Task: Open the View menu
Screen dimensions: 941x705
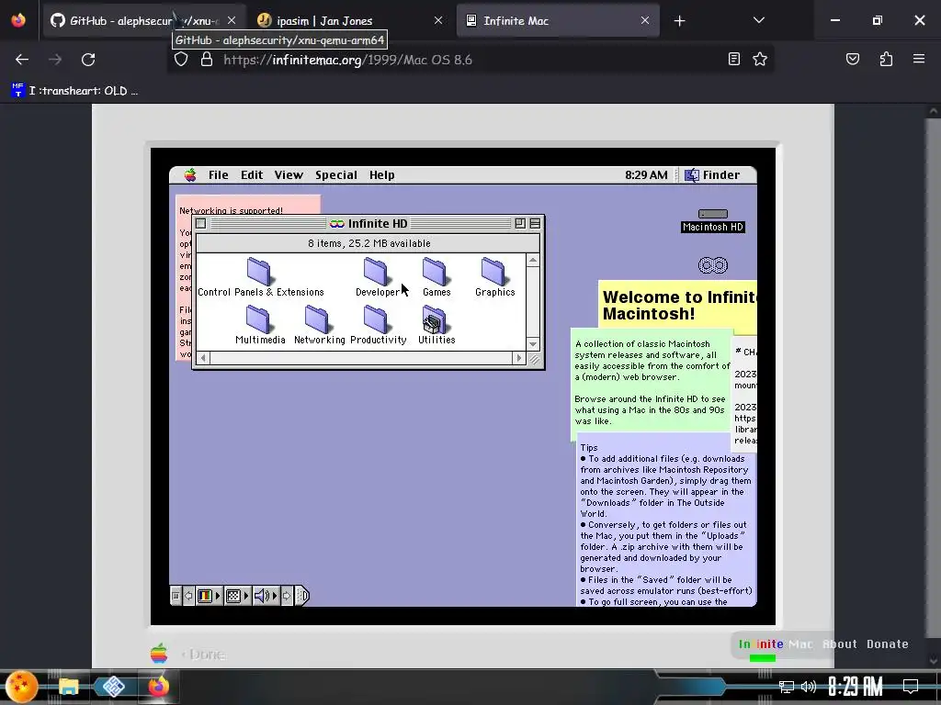Action: pos(289,175)
